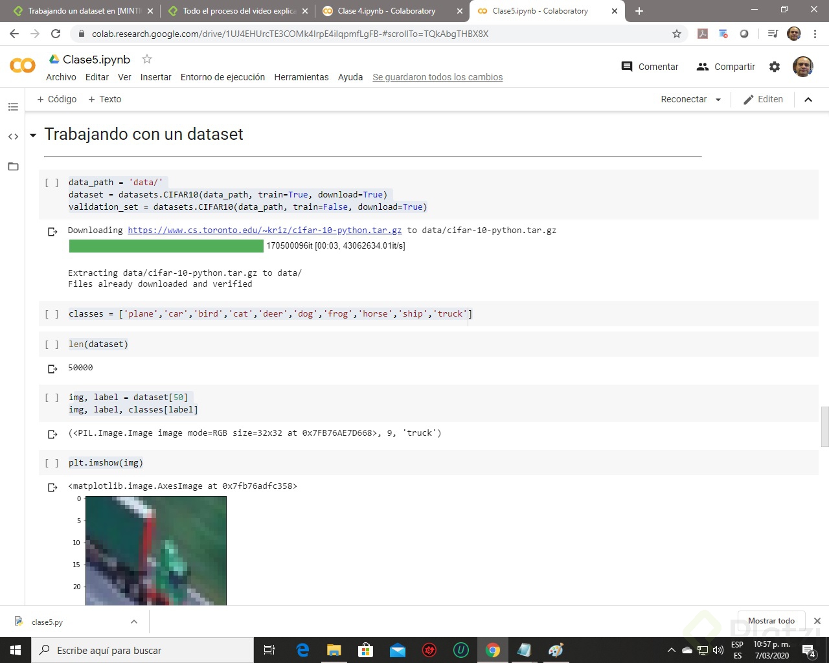Show hidden system tray icons
The width and height of the screenshot is (829, 663).
point(672,650)
